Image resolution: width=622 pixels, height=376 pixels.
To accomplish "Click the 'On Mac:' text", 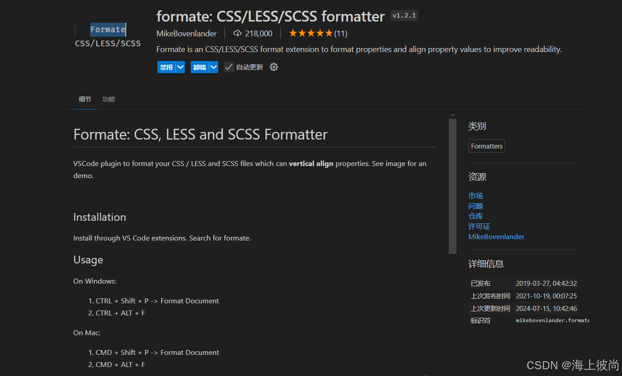I will pyautogui.click(x=87, y=333).
